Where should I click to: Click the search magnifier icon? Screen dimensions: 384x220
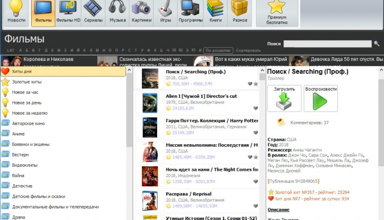pyautogui.click(x=377, y=44)
